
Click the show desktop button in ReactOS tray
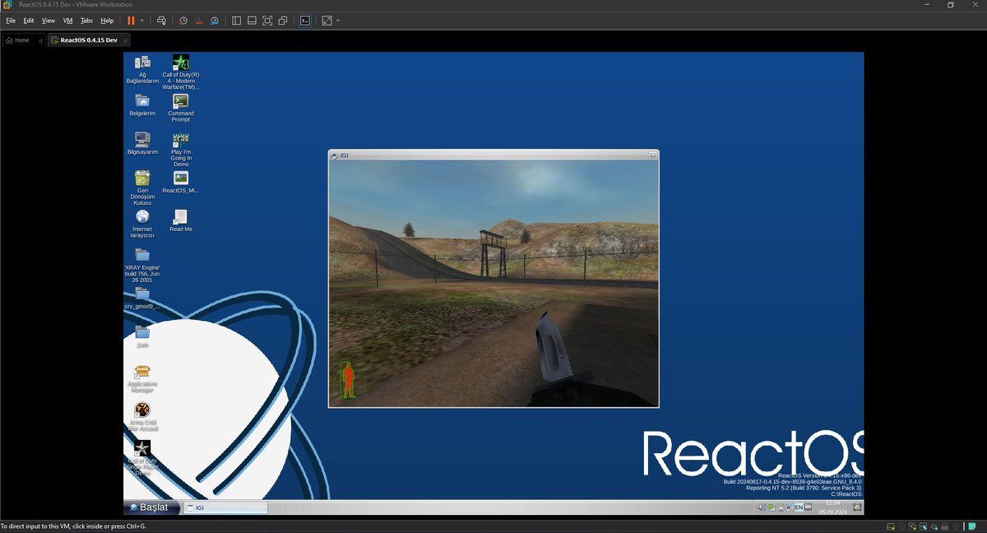(x=857, y=508)
